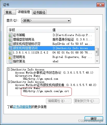107x125 pixels.
Task: Click the 确定 button
Action: pos(94,119)
